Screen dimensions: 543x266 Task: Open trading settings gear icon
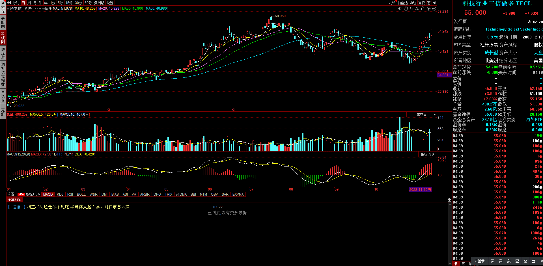(x=525, y=261)
